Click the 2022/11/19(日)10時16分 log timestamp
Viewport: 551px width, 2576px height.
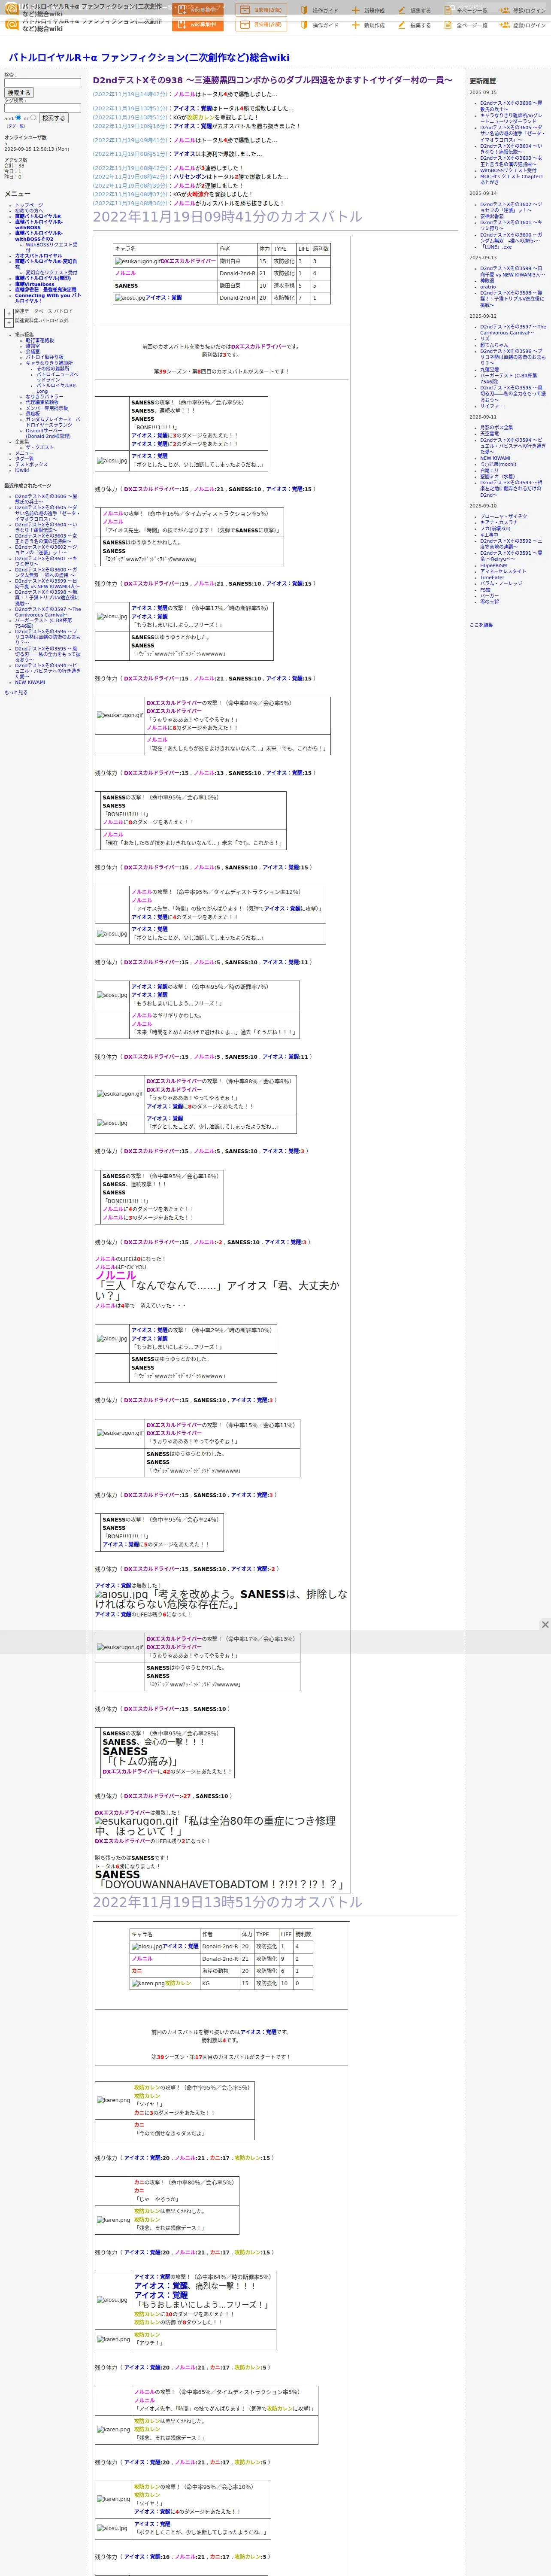tap(130, 126)
